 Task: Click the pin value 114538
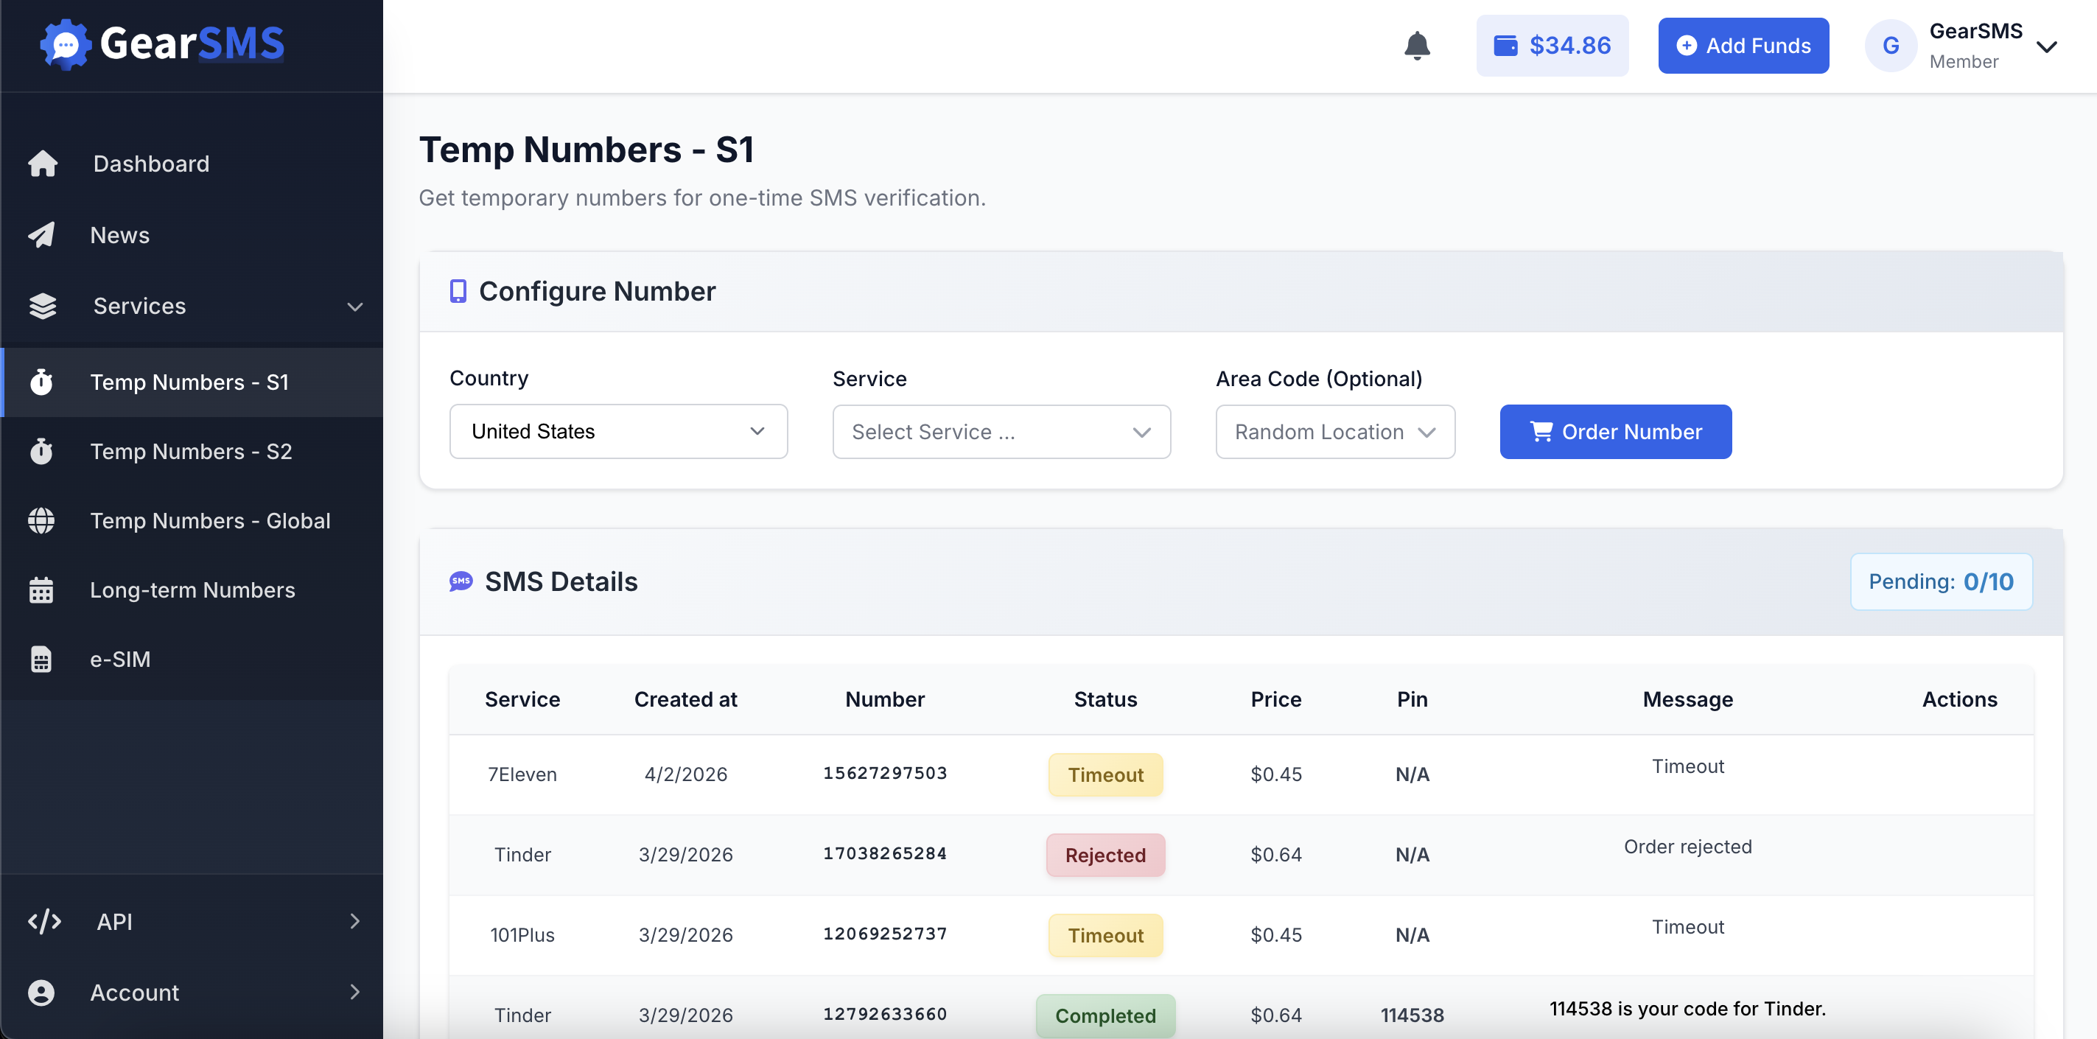[x=1412, y=1015]
